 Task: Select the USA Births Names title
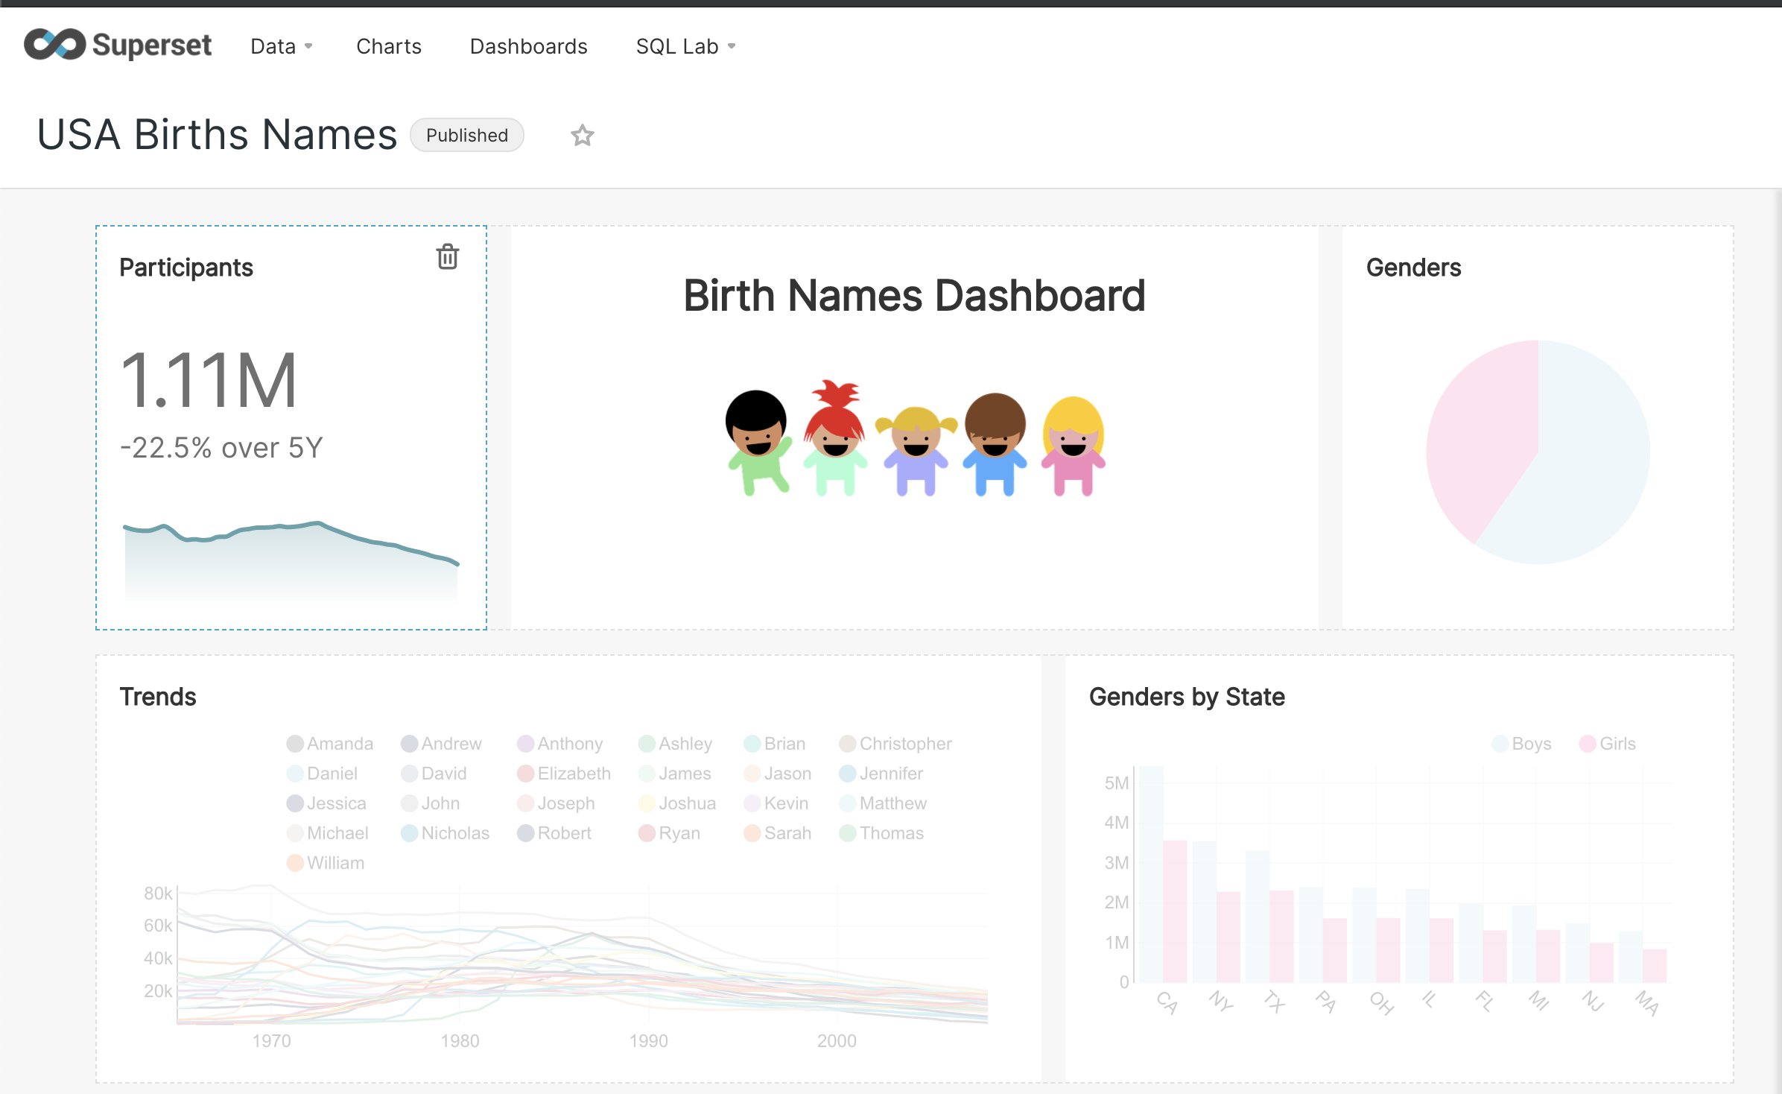217,135
